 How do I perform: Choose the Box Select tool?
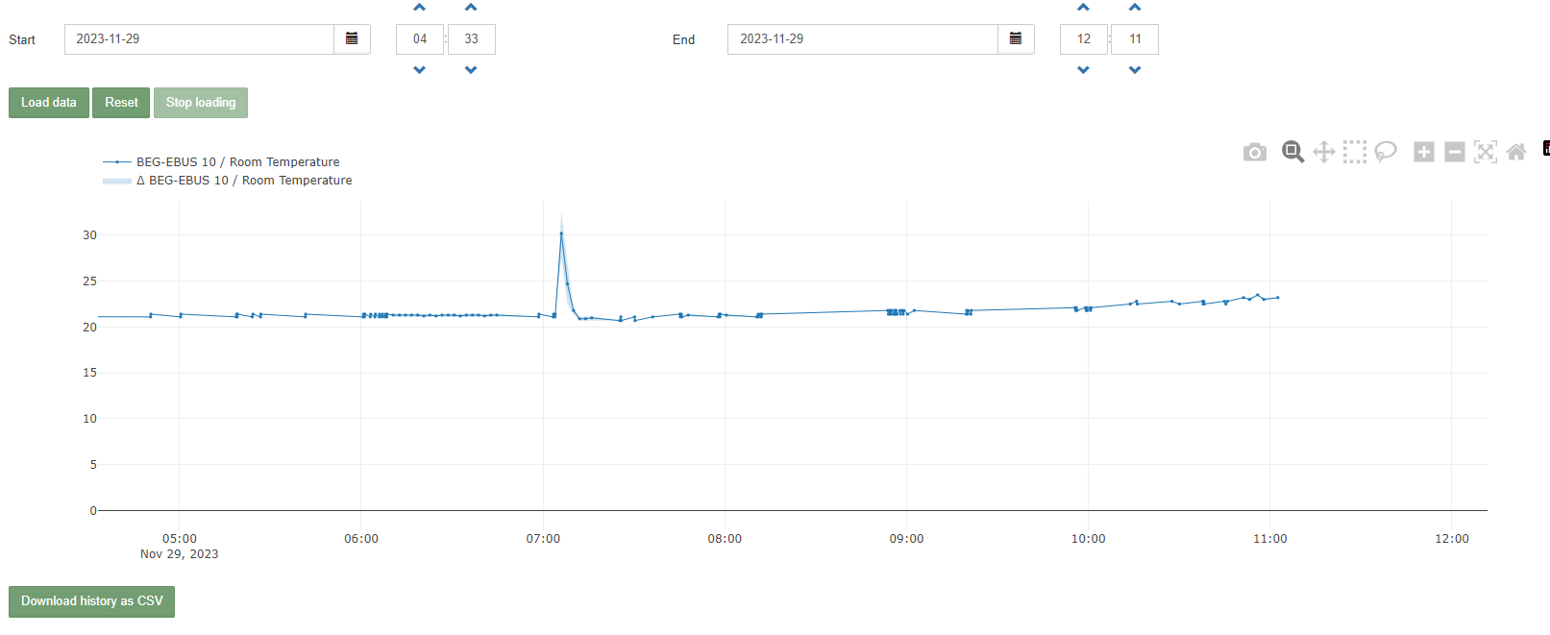point(1354,152)
